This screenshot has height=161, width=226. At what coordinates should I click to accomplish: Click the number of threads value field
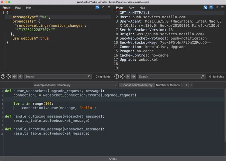pos(185,85)
